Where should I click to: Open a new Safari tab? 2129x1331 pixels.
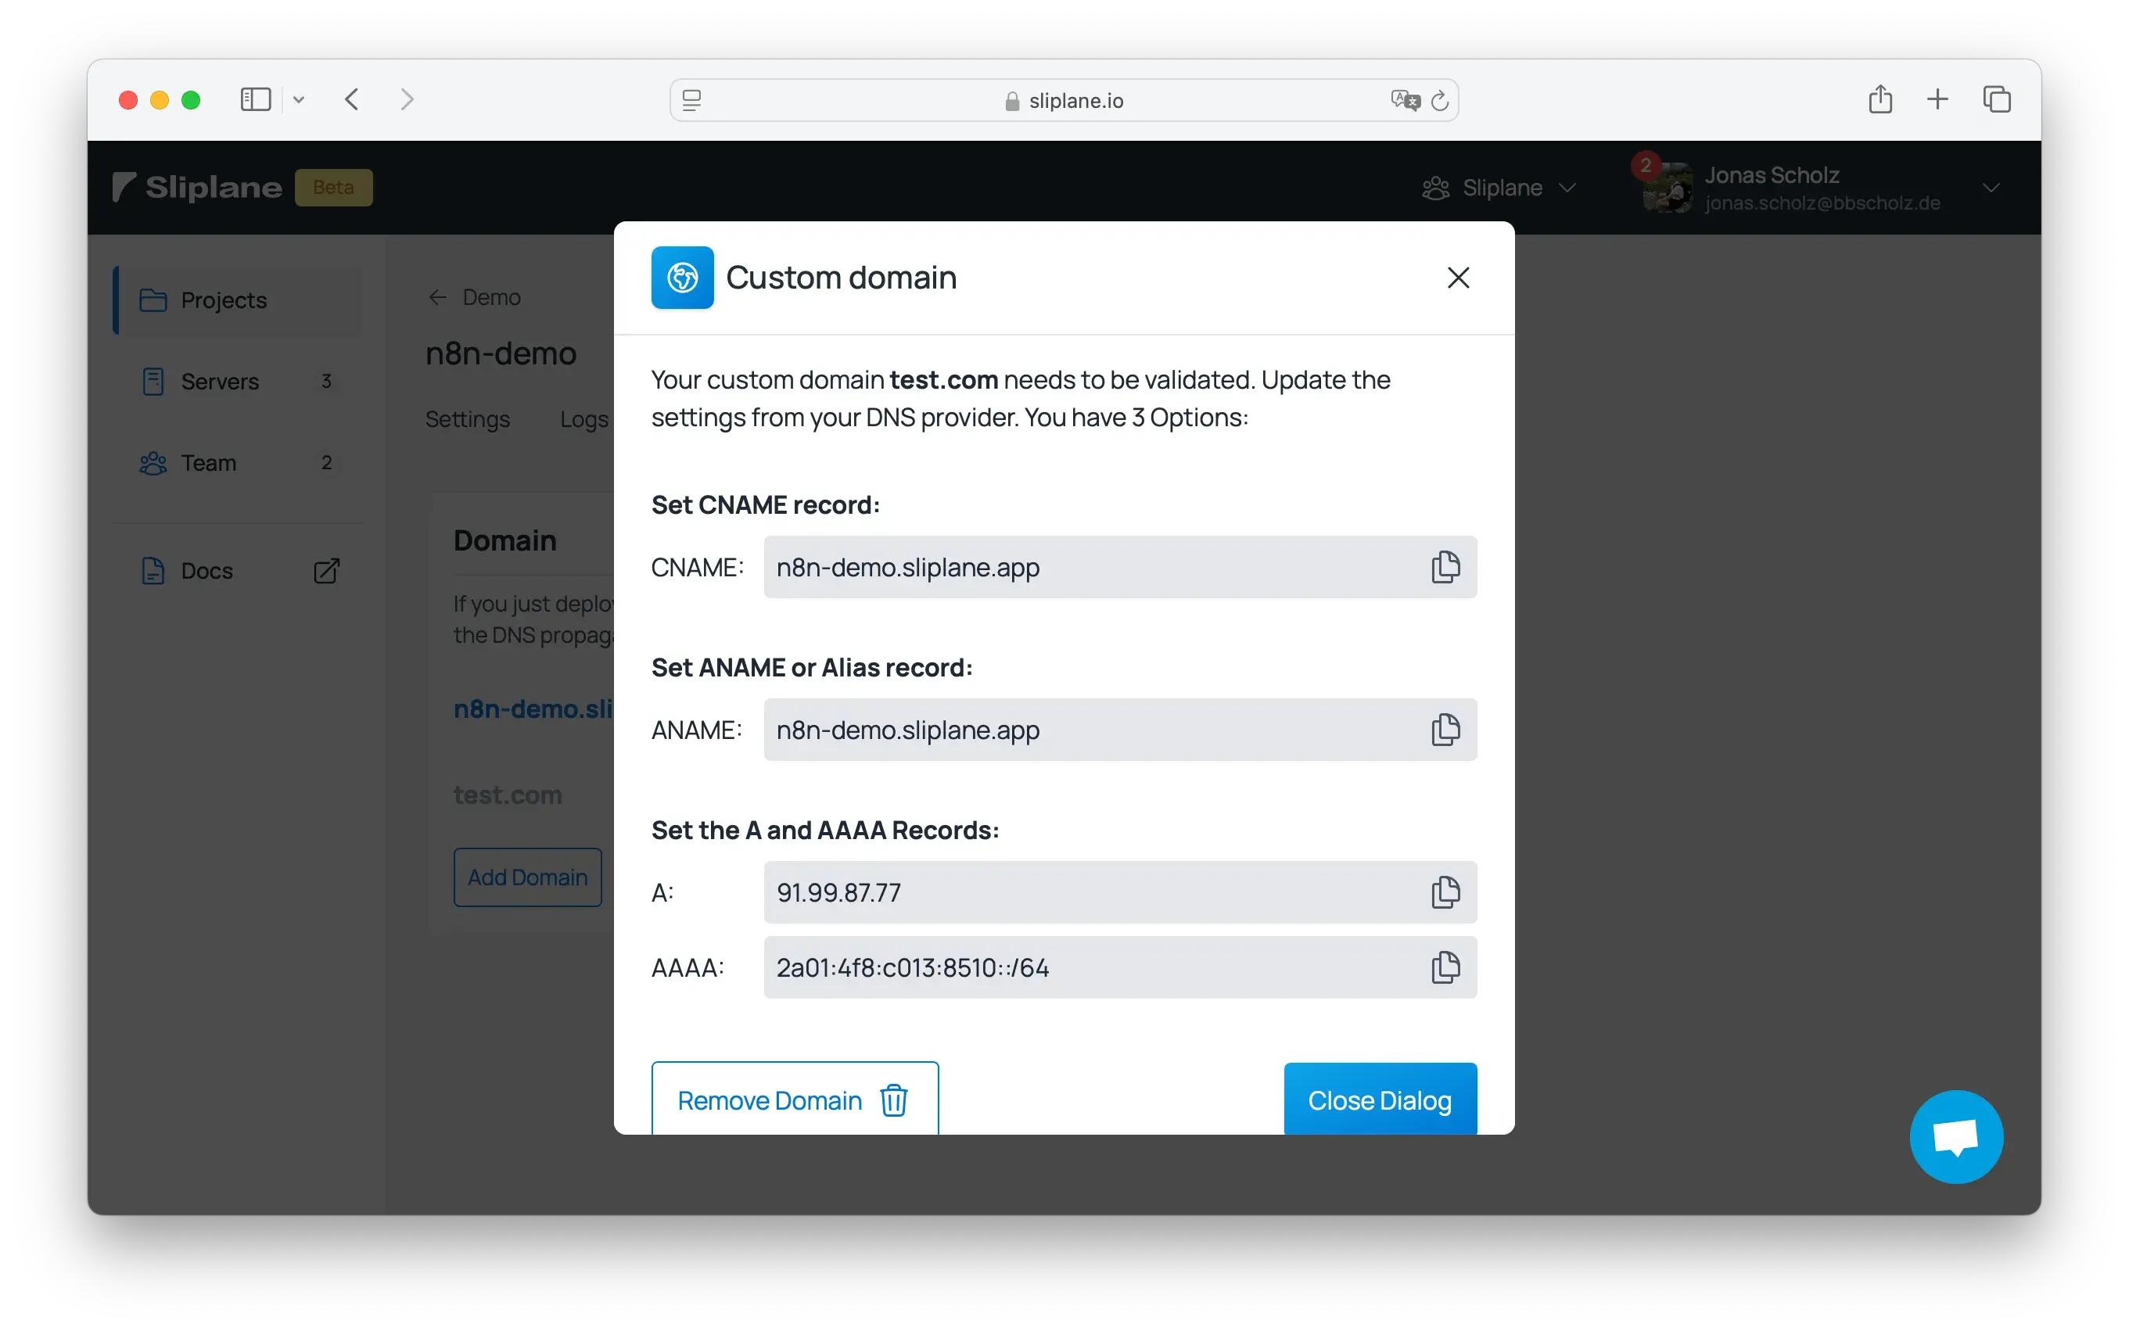point(1937,99)
